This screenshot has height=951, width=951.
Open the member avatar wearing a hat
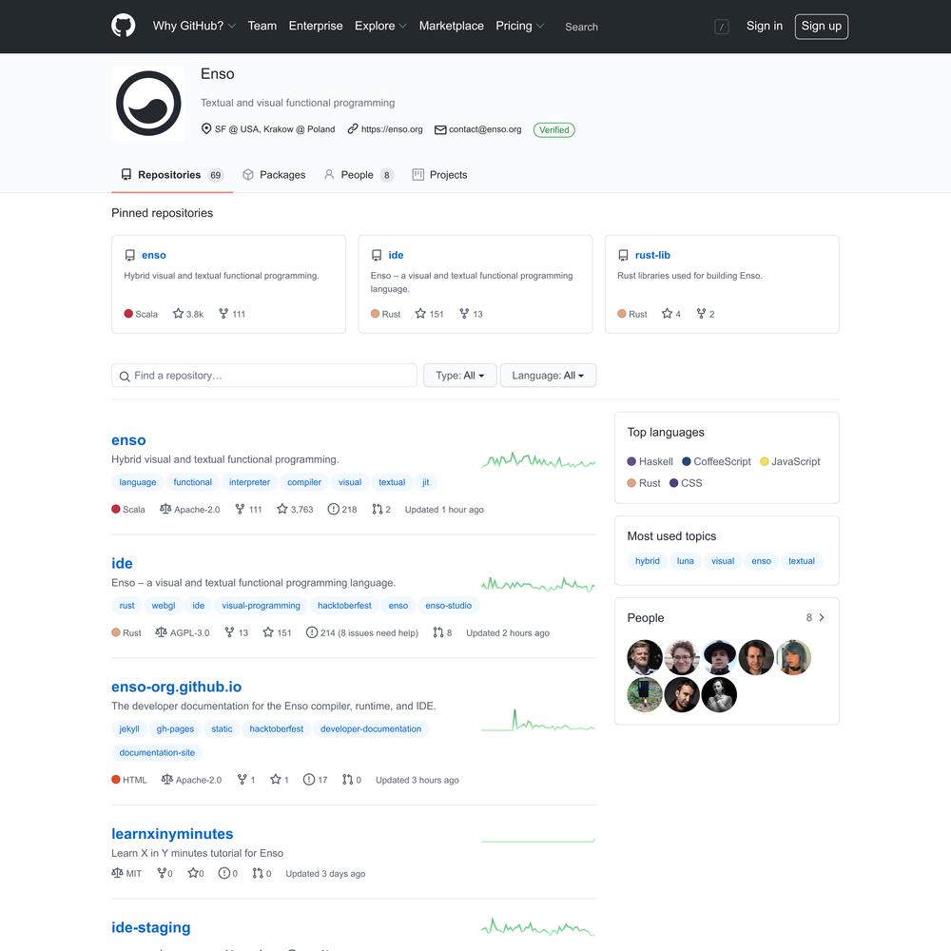coord(719,657)
